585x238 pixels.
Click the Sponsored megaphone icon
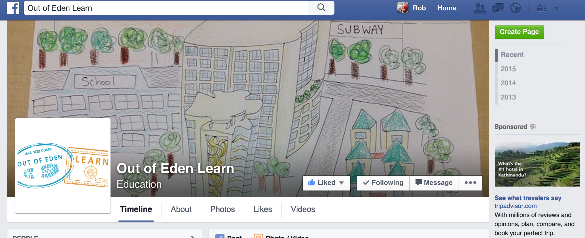pos(533,126)
